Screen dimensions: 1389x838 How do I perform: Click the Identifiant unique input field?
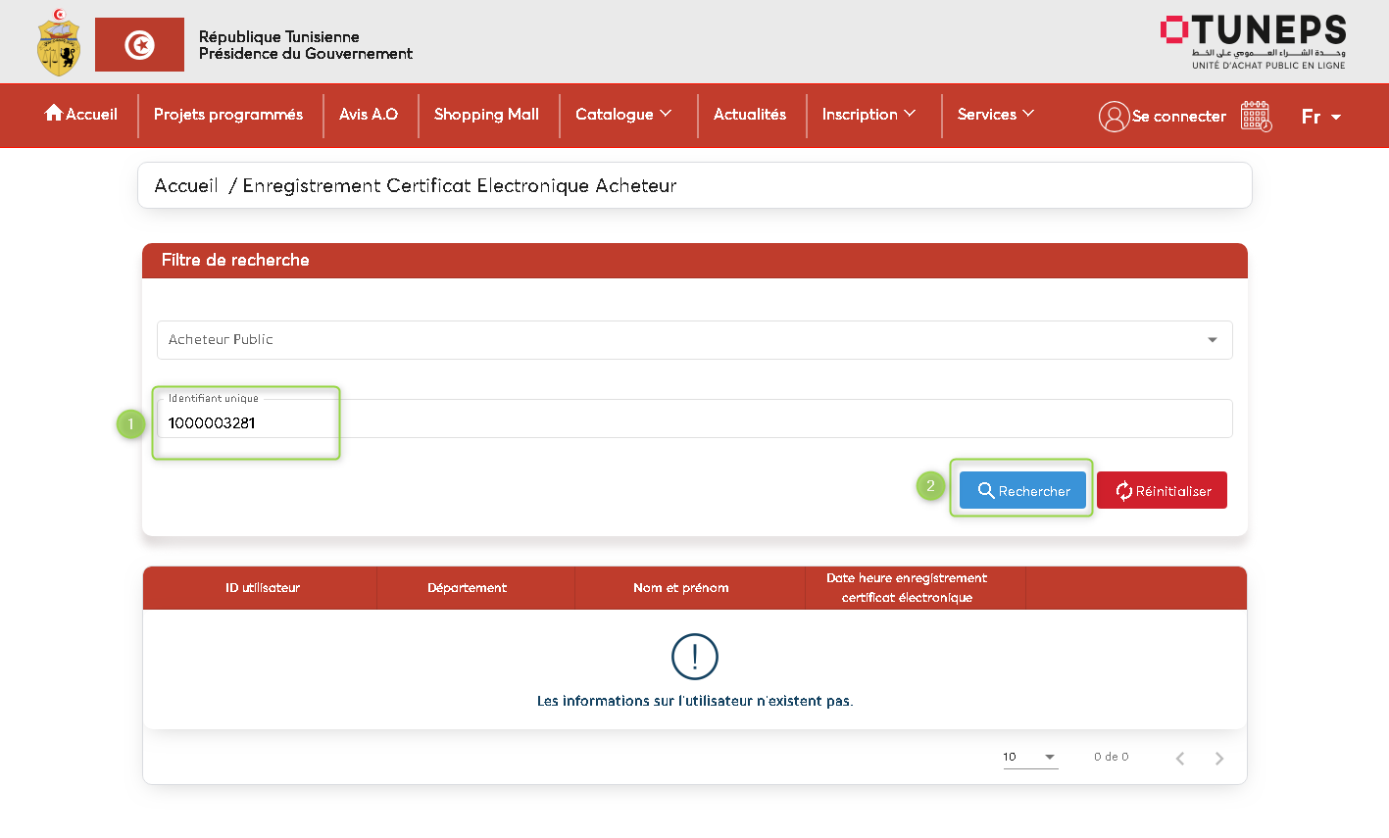click(x=694, y=422)
